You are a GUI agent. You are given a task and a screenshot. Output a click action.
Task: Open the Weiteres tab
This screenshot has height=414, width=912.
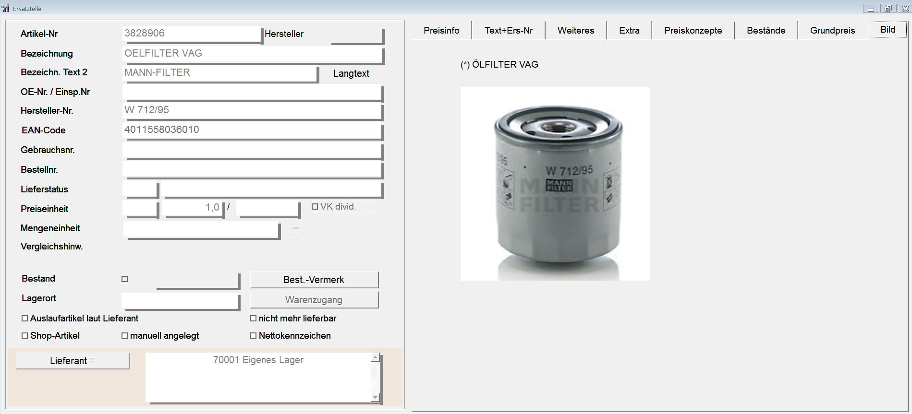tap(576, 30)
